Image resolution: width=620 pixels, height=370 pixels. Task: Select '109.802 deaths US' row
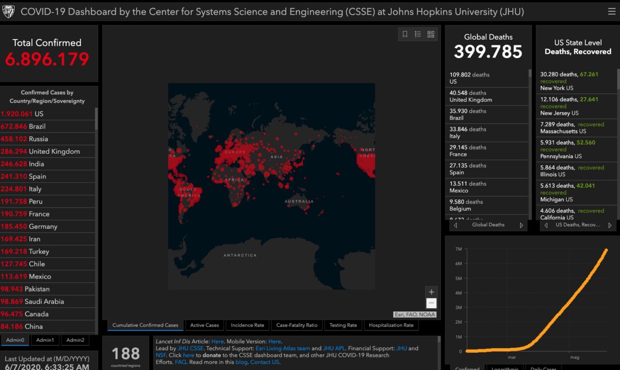(x=487, y=78)
